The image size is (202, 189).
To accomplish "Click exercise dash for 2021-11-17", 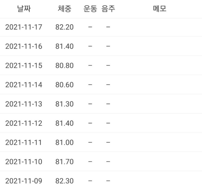I will (90, 27).
